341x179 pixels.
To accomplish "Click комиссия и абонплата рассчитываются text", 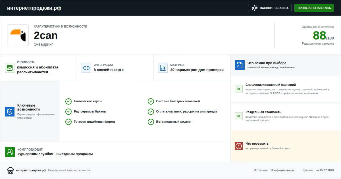I will click(x=38, y=70).
